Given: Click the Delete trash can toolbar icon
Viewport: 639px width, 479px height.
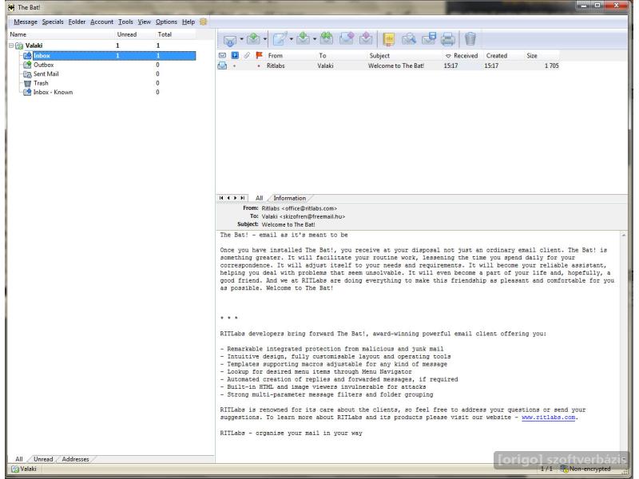Looking at the screenshot, I should 470,38.
